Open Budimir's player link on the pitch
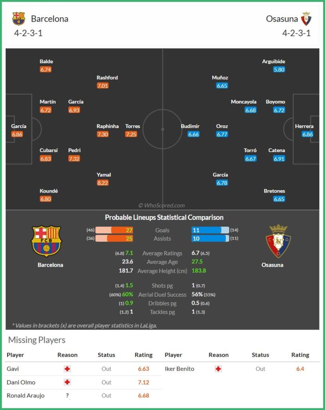The height and width of the screenshot is (410, 325). 190,126
